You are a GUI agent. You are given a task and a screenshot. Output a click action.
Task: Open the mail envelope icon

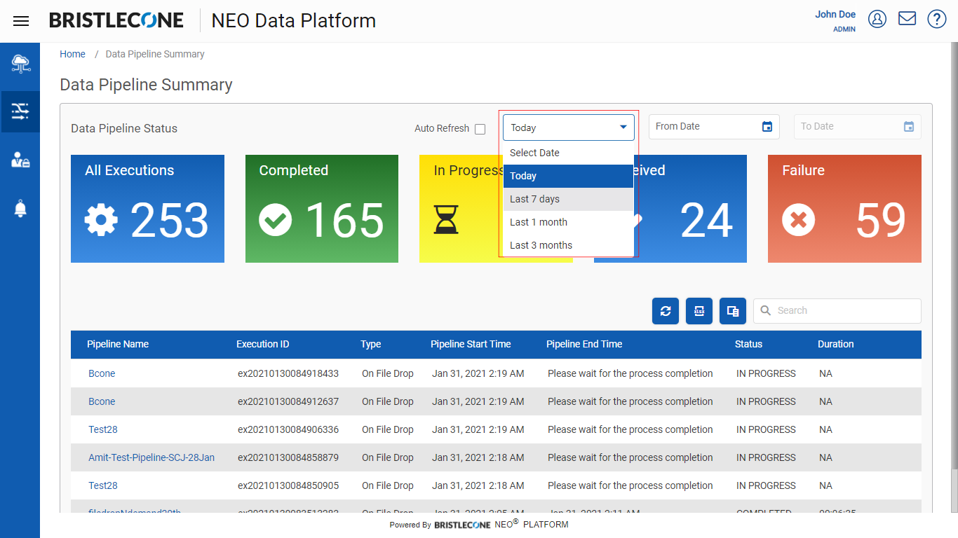coord(908,18)
